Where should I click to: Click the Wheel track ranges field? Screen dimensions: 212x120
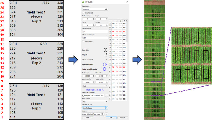click(95, 38)
